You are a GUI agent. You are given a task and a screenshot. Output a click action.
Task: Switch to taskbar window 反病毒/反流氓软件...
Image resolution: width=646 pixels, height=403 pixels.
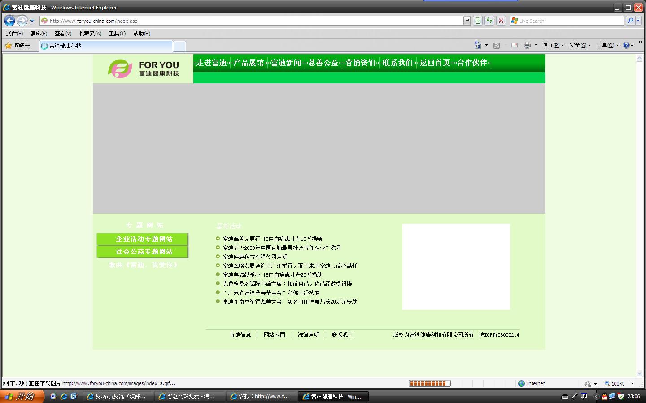tap(118, 396)
